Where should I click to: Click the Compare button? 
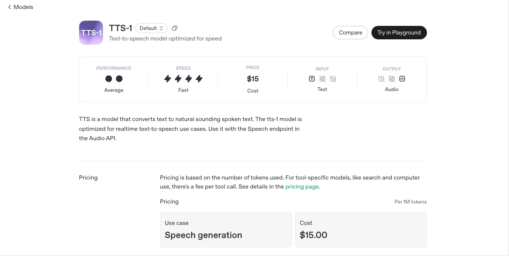pos(350,33)
